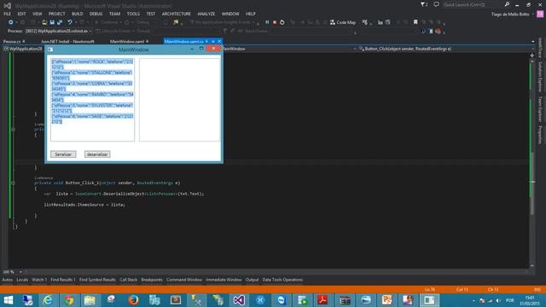Screen dimensions: 546x307
Task: Open the ANALYZE menu
Action: click(x=206, y=14)
